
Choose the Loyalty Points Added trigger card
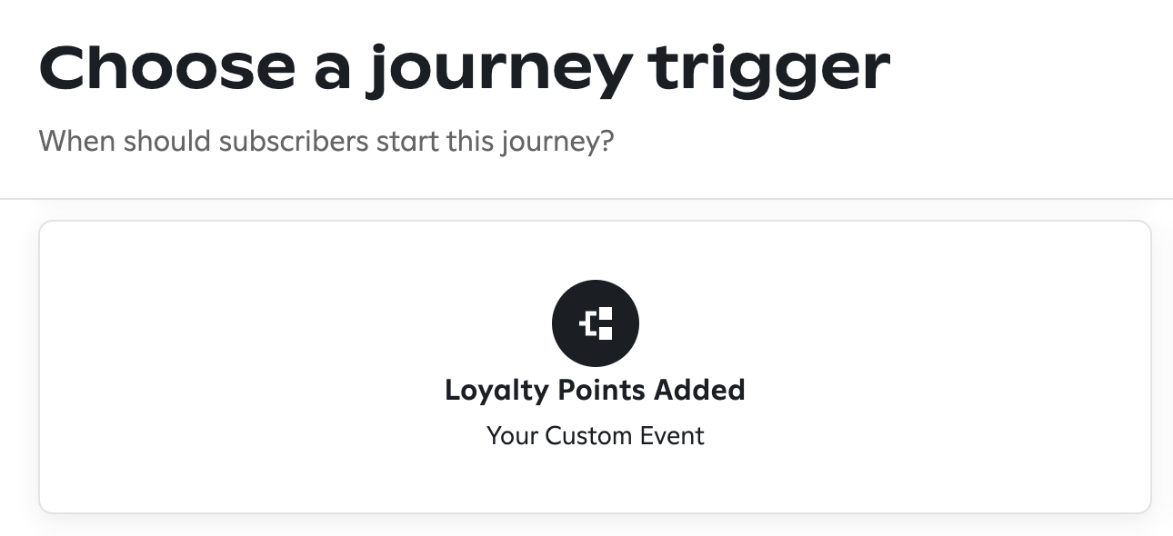[x=596, y=367]
